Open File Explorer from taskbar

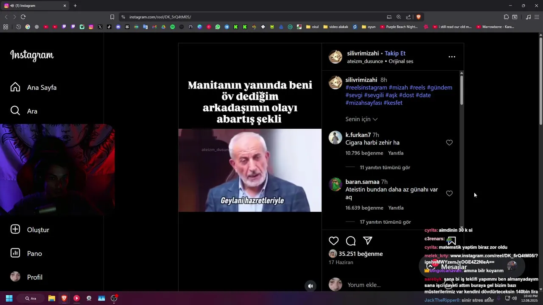click(52, 298)
